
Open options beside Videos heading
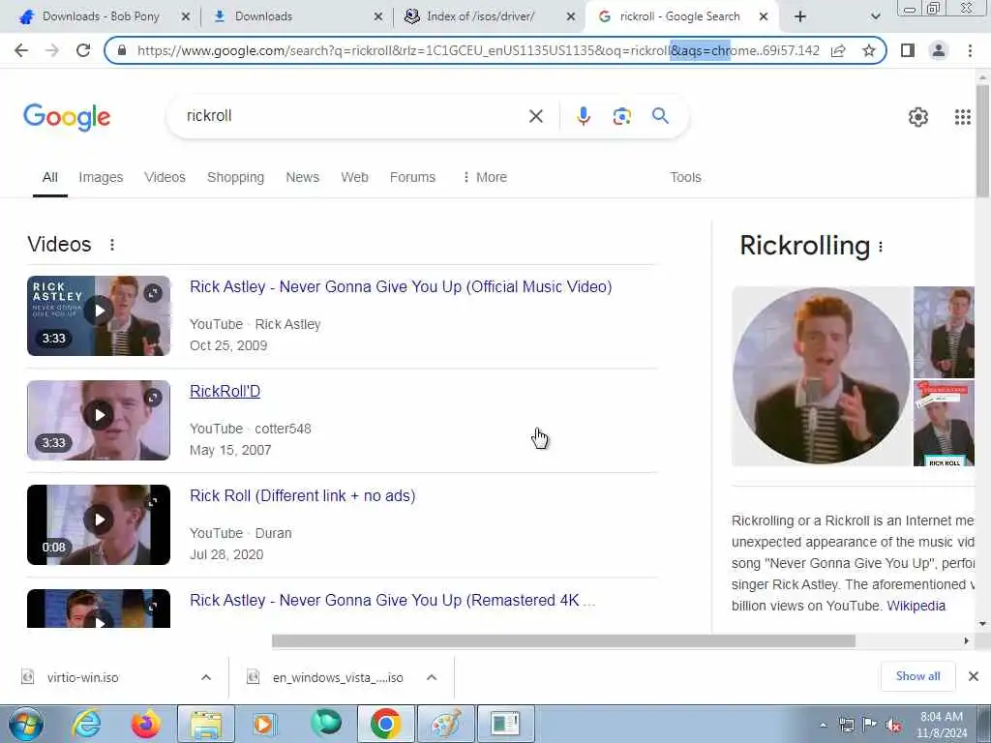coord(112,245)
